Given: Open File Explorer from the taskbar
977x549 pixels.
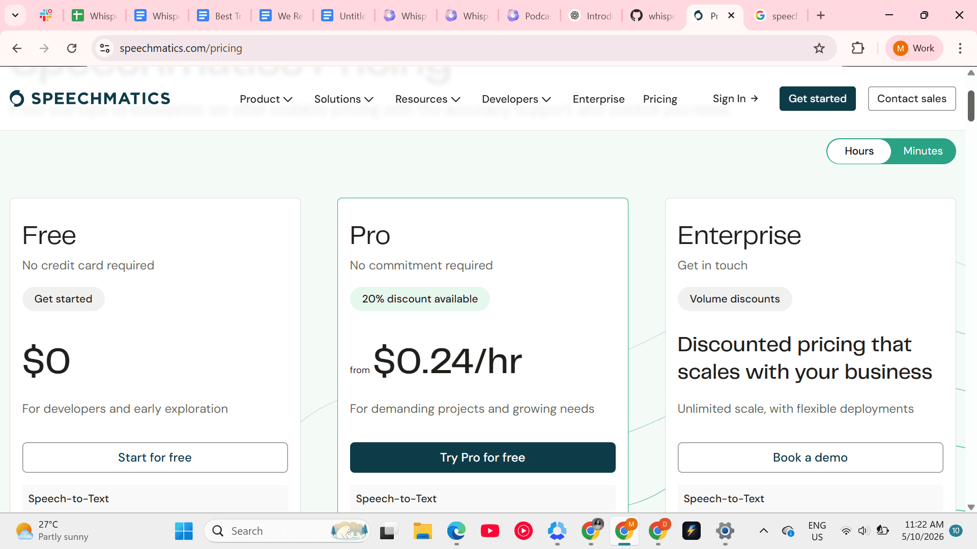Looking at the screenshot, I should click(x=422, y=531).
